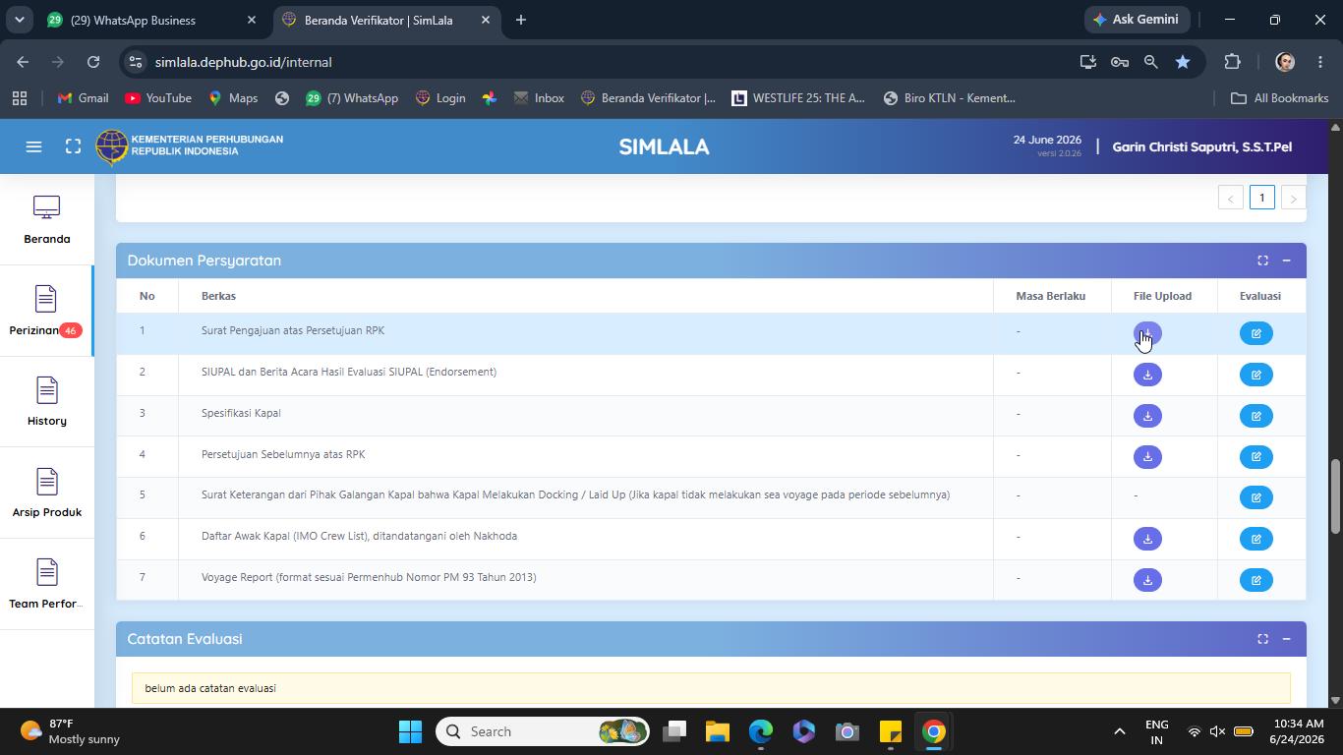Image resolution: width=1343 pixels, height=755 pixels.
Task: Open evaluation for Spesifikasi Kapal
Action: click(1255, 416)
